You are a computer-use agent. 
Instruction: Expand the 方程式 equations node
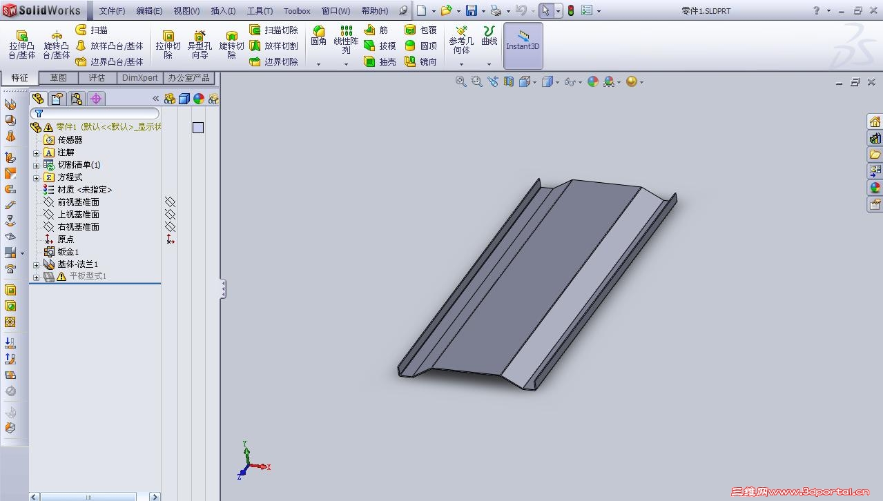pos(37,177)
